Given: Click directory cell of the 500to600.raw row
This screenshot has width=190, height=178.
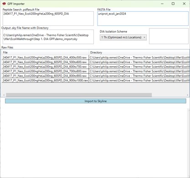Looking at the screenshot, I should coord(139,62).
